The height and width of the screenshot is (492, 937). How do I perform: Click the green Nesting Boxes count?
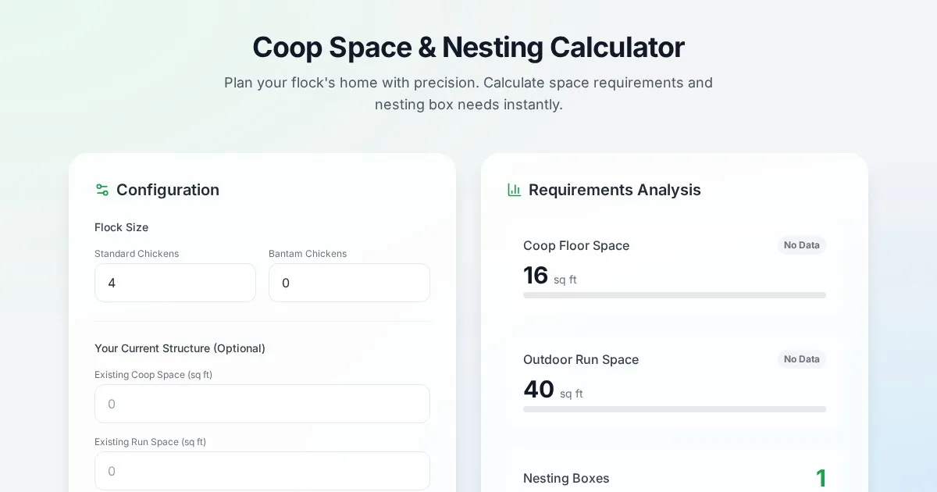click(x=821, y=478)
